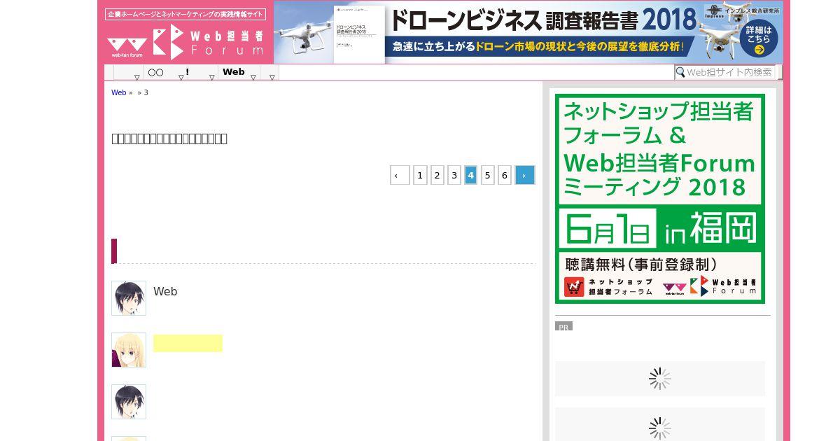
Task: Open the Web担当者Forum logo home link
Action: (186, 41)
